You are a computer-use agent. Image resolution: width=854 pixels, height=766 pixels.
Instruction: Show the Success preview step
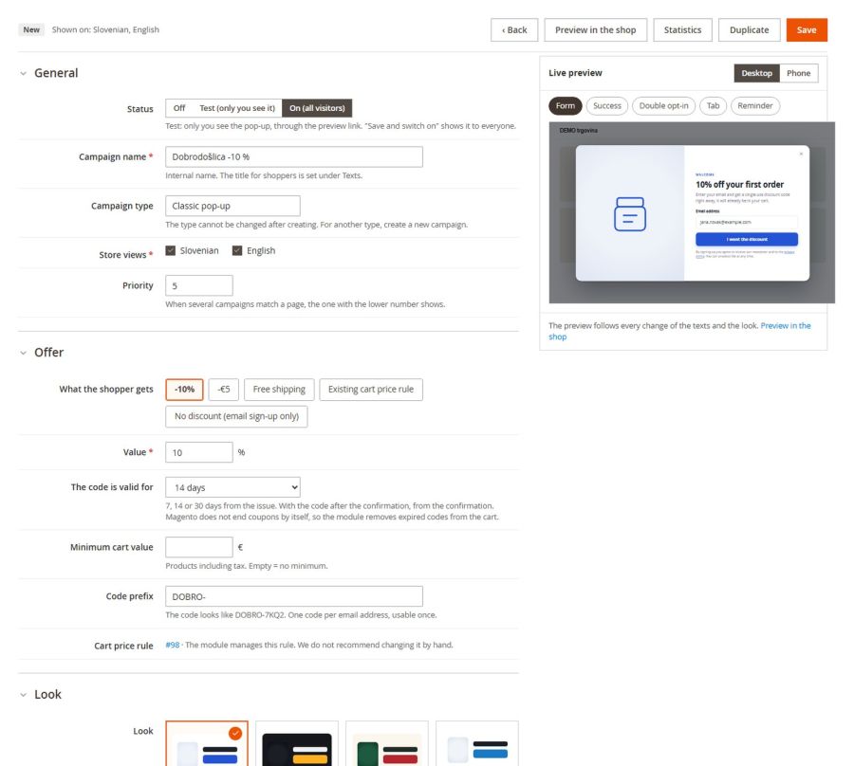606,106
